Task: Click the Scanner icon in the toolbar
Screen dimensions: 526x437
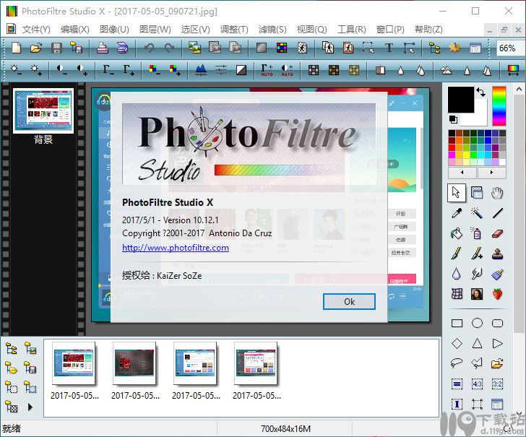Action: click(122, 48)
